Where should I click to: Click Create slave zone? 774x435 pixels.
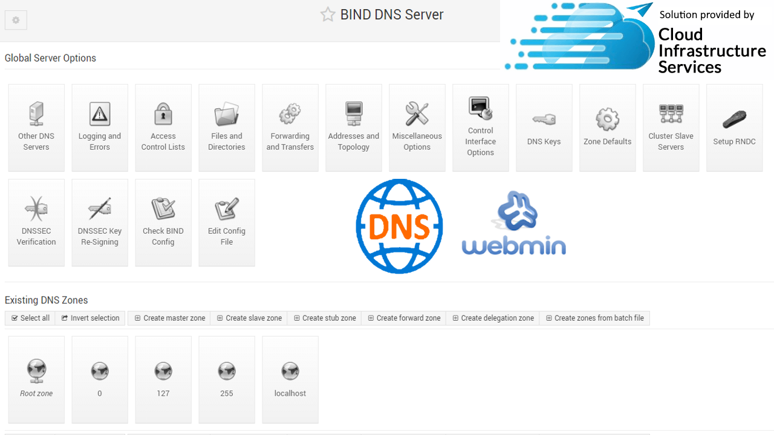coord(249,318)
